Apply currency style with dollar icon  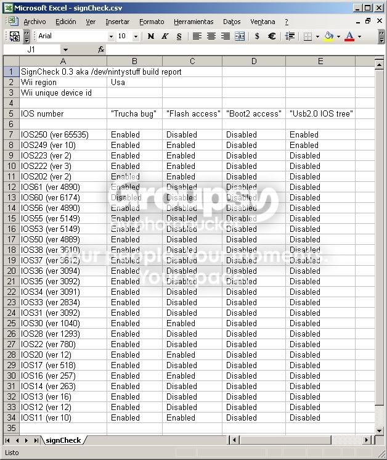point(257,36)
